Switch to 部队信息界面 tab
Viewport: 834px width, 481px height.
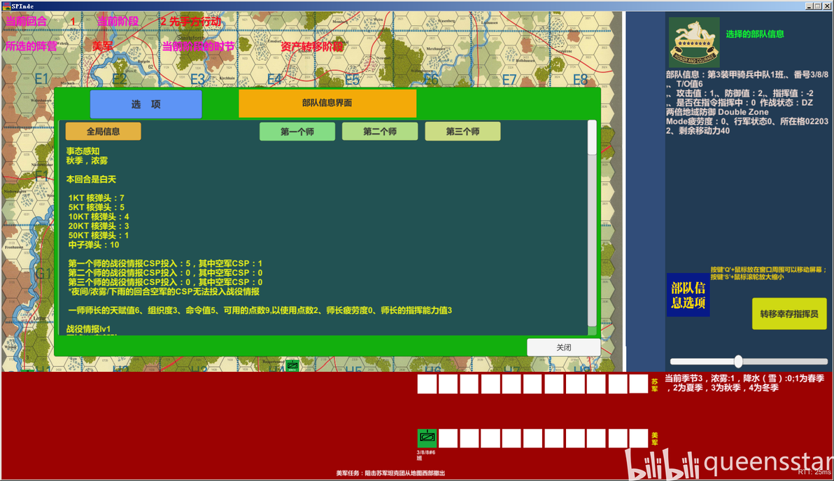327,103
